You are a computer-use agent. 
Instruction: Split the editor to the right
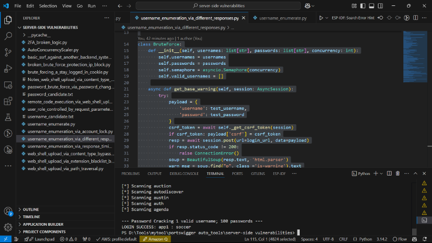415,18
